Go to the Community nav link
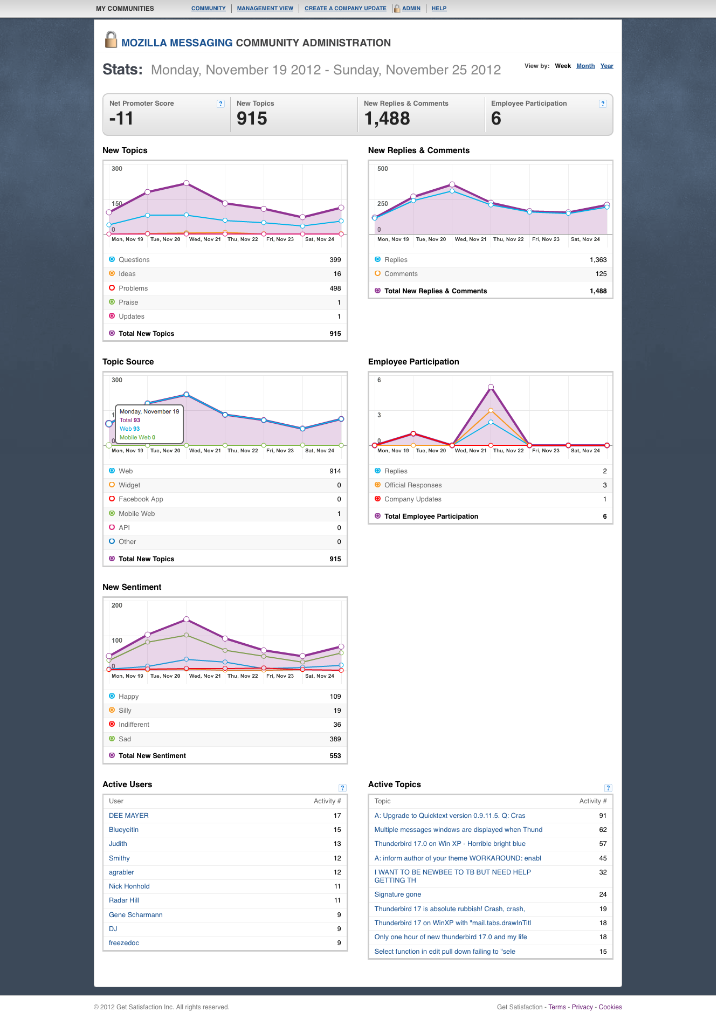Viewport: 724px width, 1019px height. 209,9
